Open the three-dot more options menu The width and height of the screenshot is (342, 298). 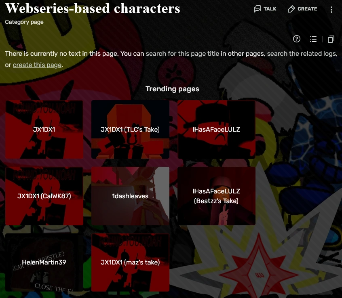click(331, 9)
